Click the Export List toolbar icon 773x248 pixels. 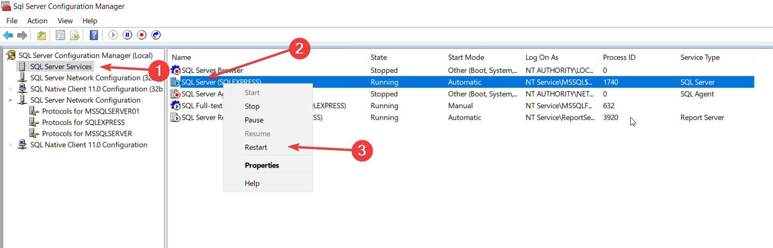[75, 35]
